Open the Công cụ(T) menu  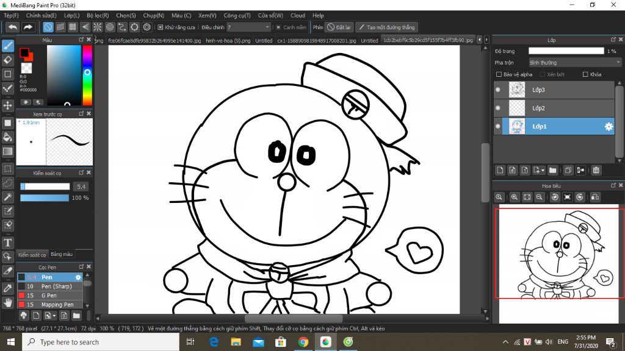pyautogui.click(x=237, y=15)
